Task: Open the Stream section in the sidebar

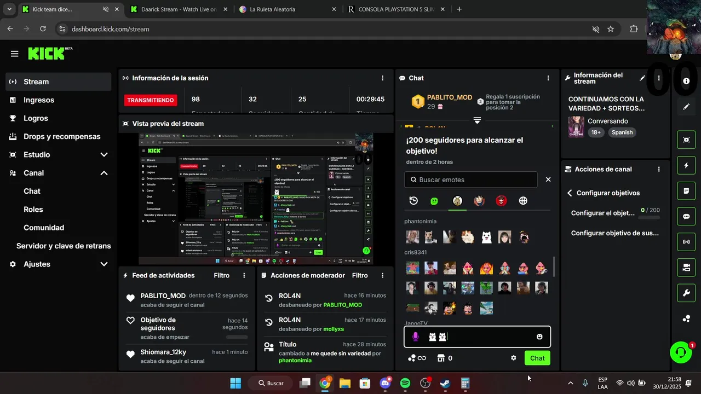Action: click(59, 82)
